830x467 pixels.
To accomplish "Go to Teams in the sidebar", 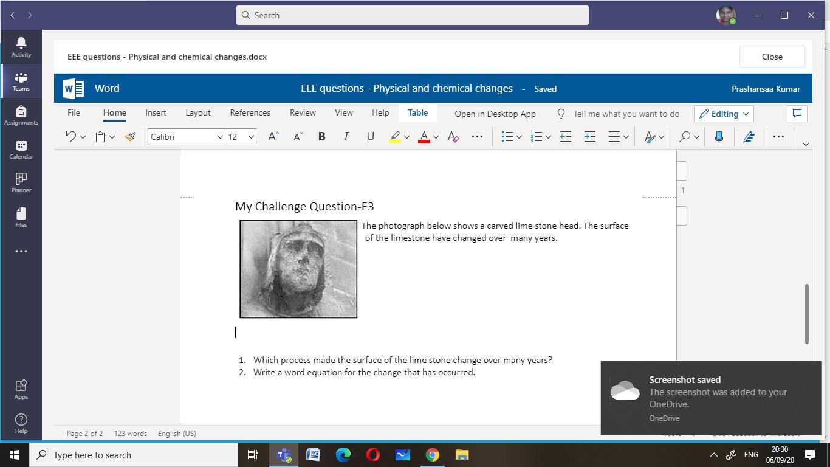I will pos(21,81).
